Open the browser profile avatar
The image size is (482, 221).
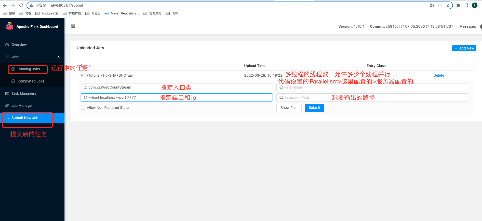click(x=475, y=5)
